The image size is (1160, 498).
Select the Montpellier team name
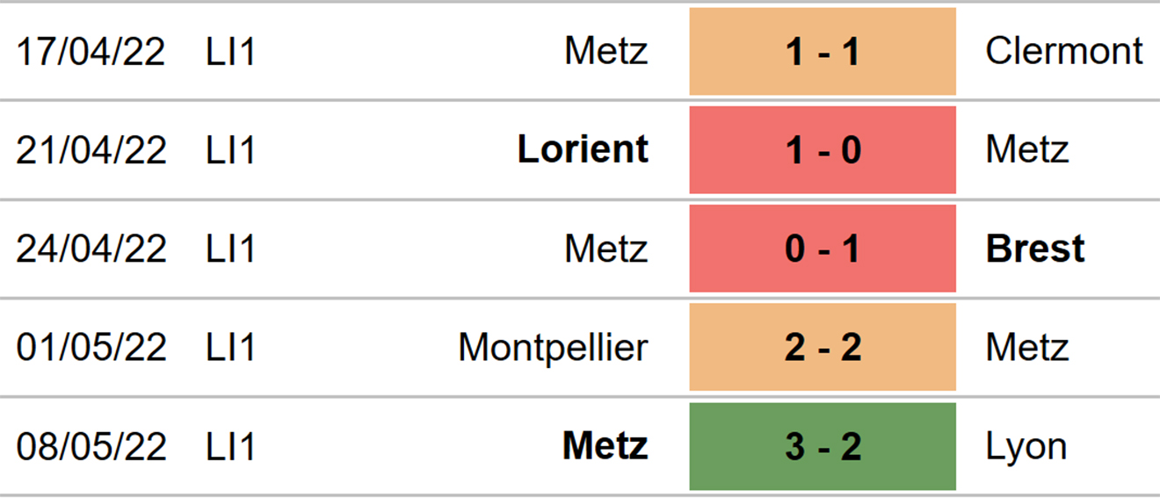pos(554,348)
